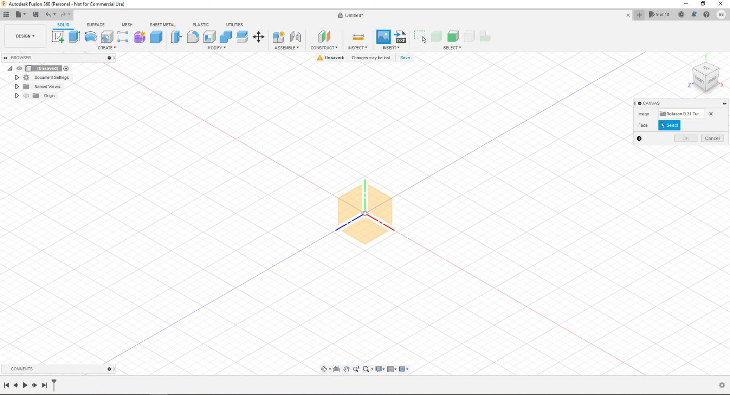Click the Save icon in top bar

(36, 15)
